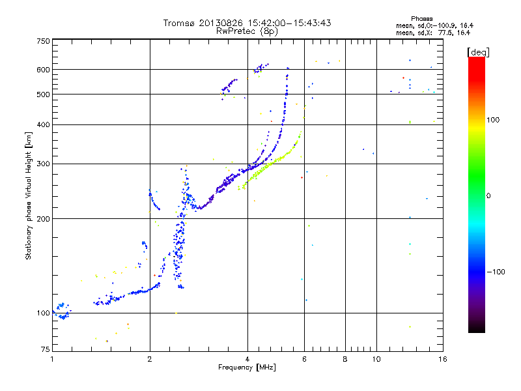
Task: Click the blue E-layer cluster near 1 MHz, 100 km
Action: [x=62, y=311]
